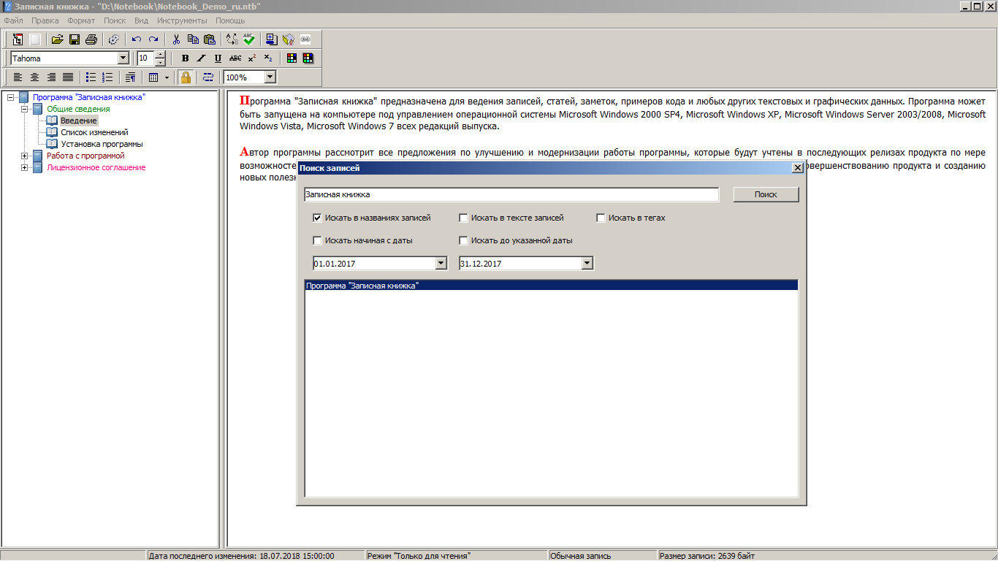Open the Tahoma font dropdown
The image size is (998, 561).
123,58
